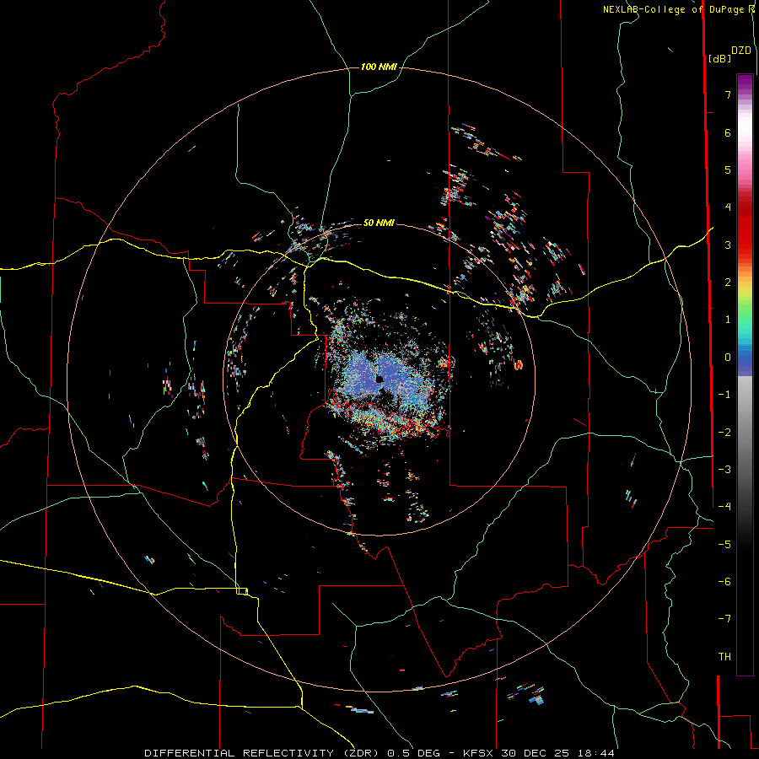
Task: Click the 5 dB value on the legend
Action: tap(728, 170)
